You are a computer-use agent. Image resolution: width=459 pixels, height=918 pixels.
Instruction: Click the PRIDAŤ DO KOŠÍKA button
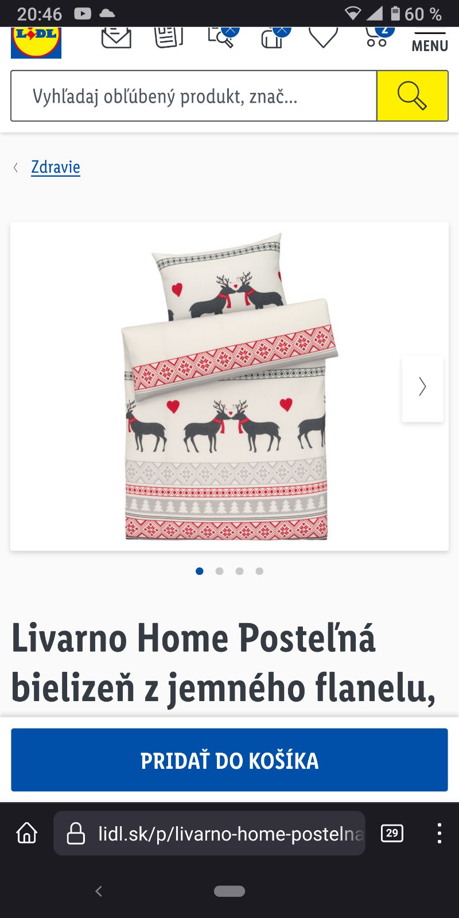(229, 760)
